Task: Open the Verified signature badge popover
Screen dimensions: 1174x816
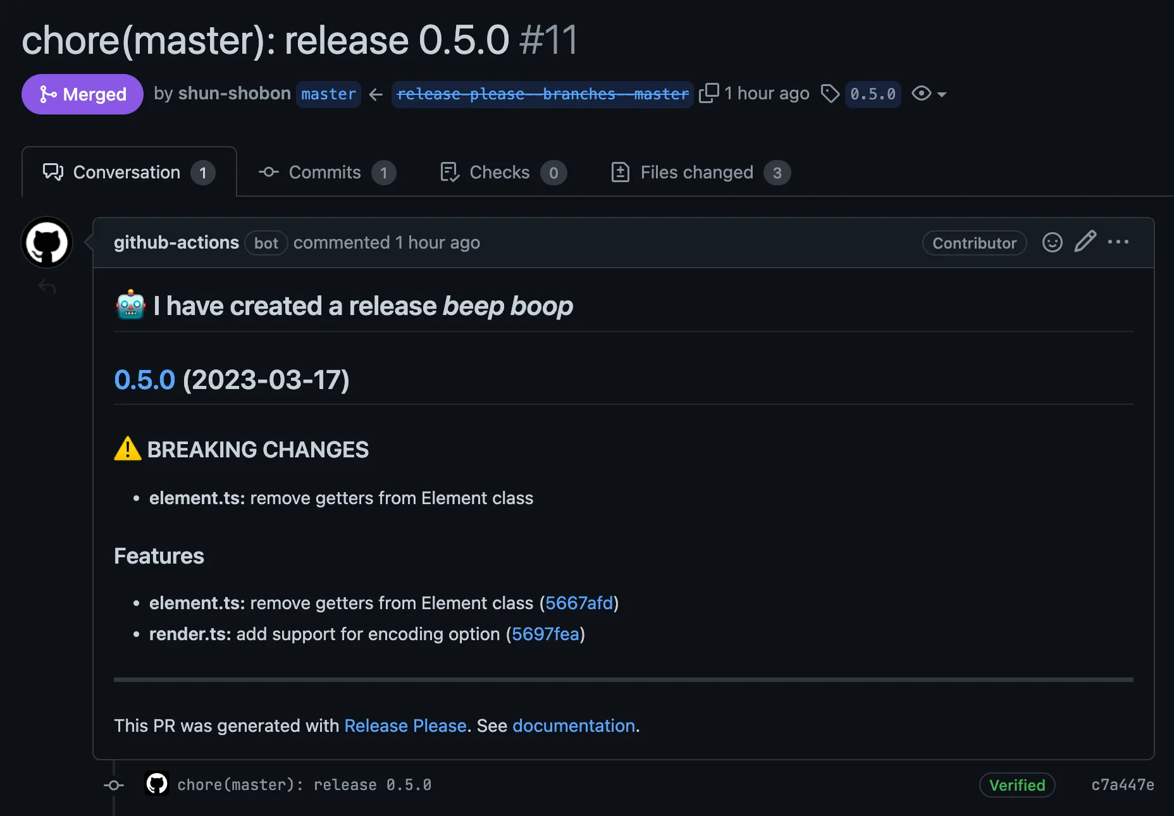Action: click(1016, 785)
